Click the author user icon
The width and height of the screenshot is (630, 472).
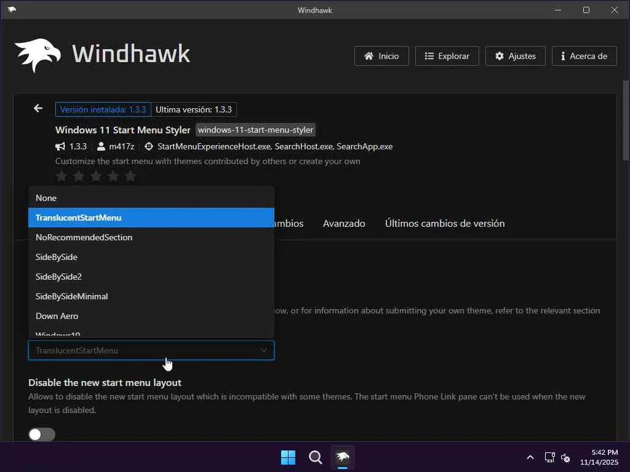[x=102, y=146]
